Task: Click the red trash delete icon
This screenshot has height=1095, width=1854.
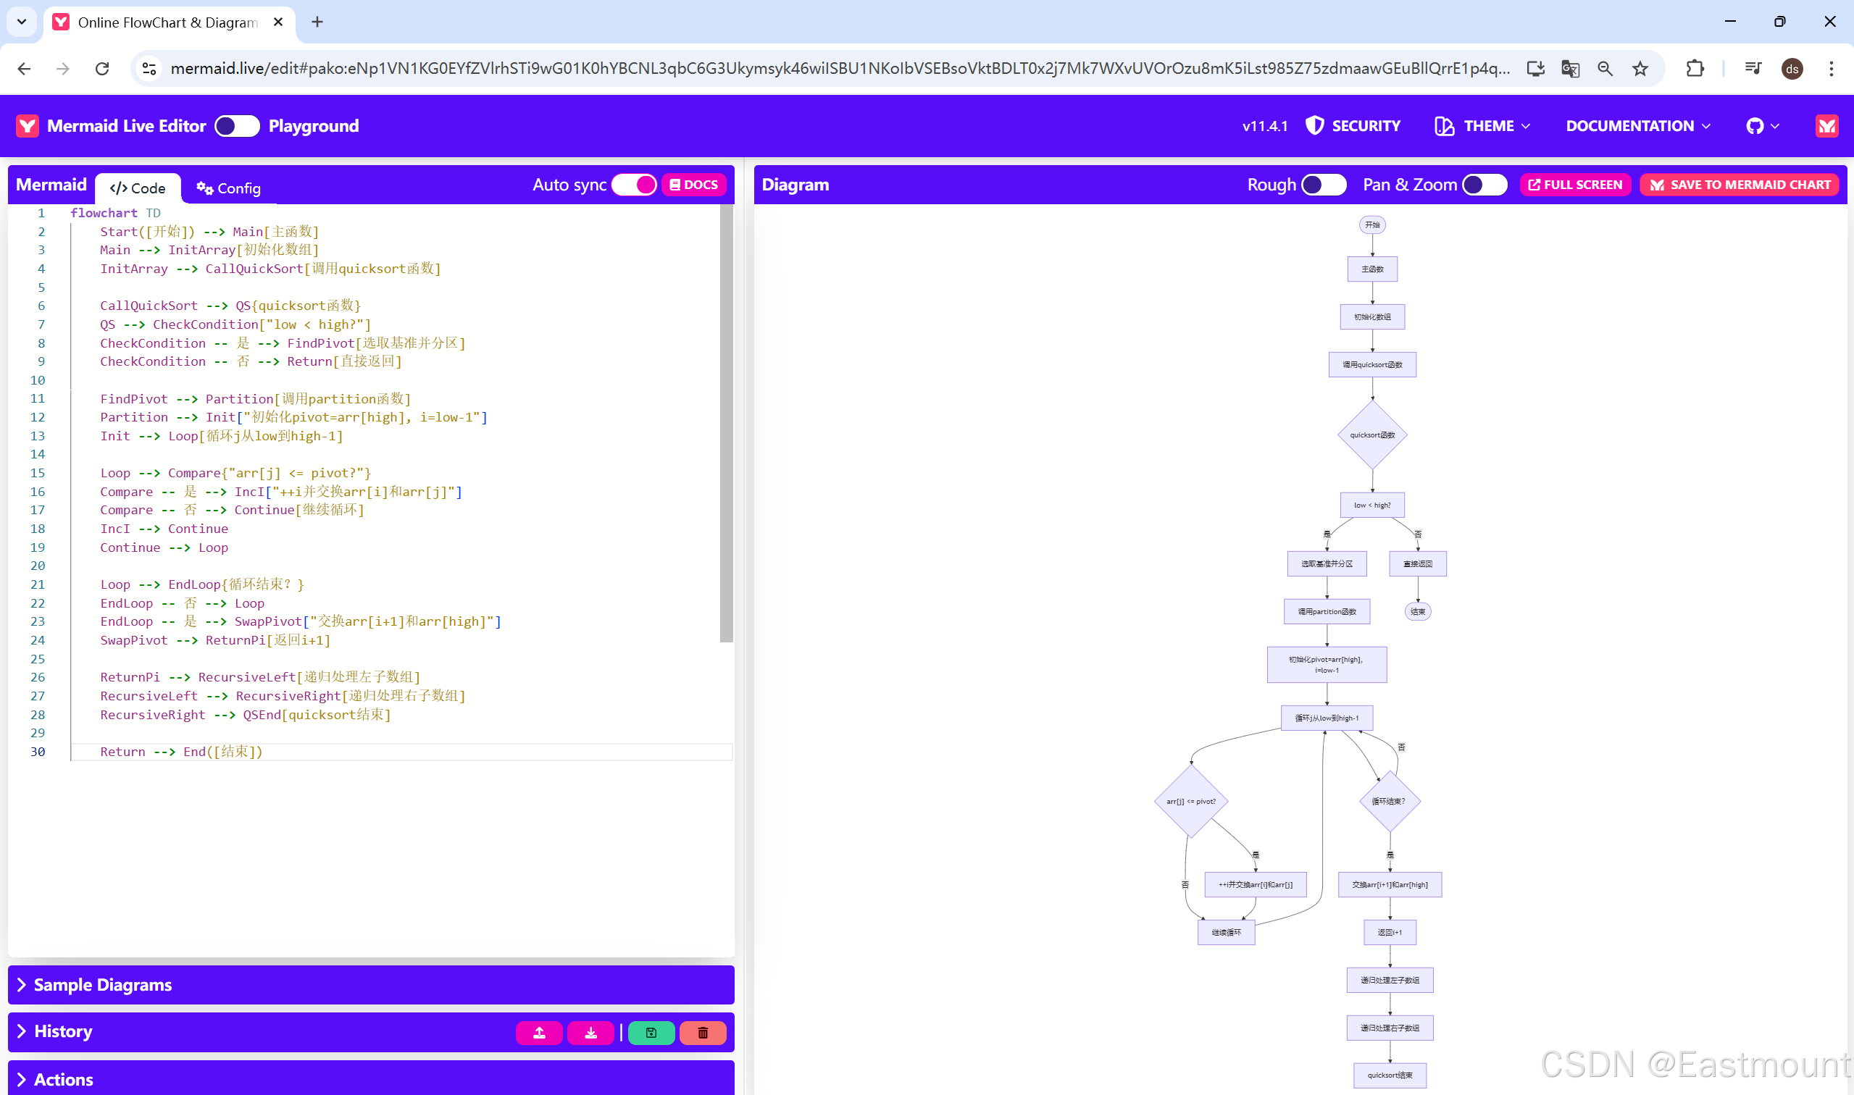Action: click(x=703, y=1032)
